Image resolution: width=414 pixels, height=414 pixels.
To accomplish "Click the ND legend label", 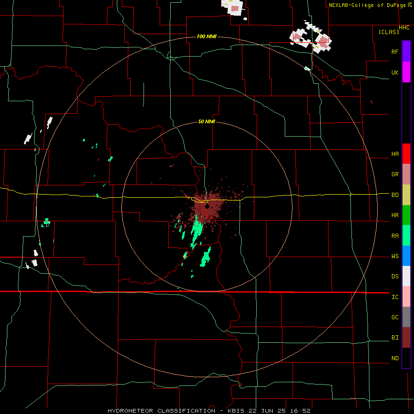I will click(x=395, y=358).
